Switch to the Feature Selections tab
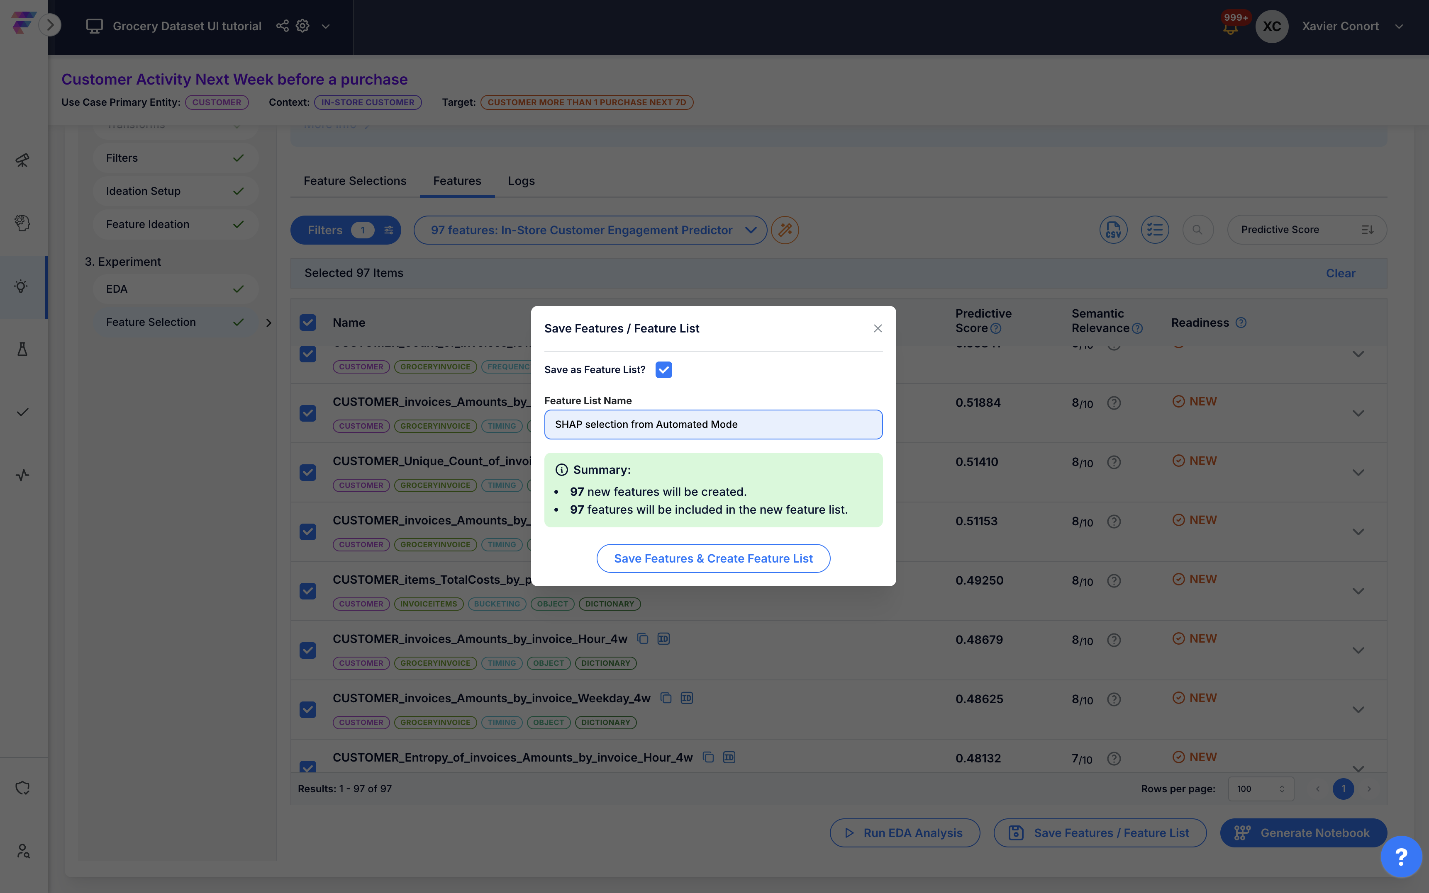Image resolution: width=1429 pixels, height=893 pixels. pos(355,181)
